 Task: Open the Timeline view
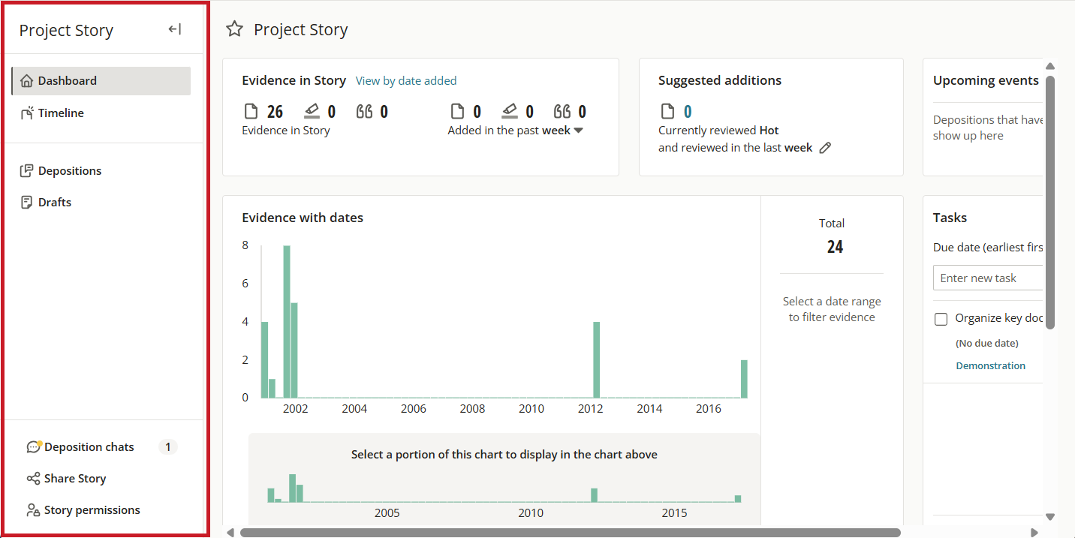coord(61,113)
